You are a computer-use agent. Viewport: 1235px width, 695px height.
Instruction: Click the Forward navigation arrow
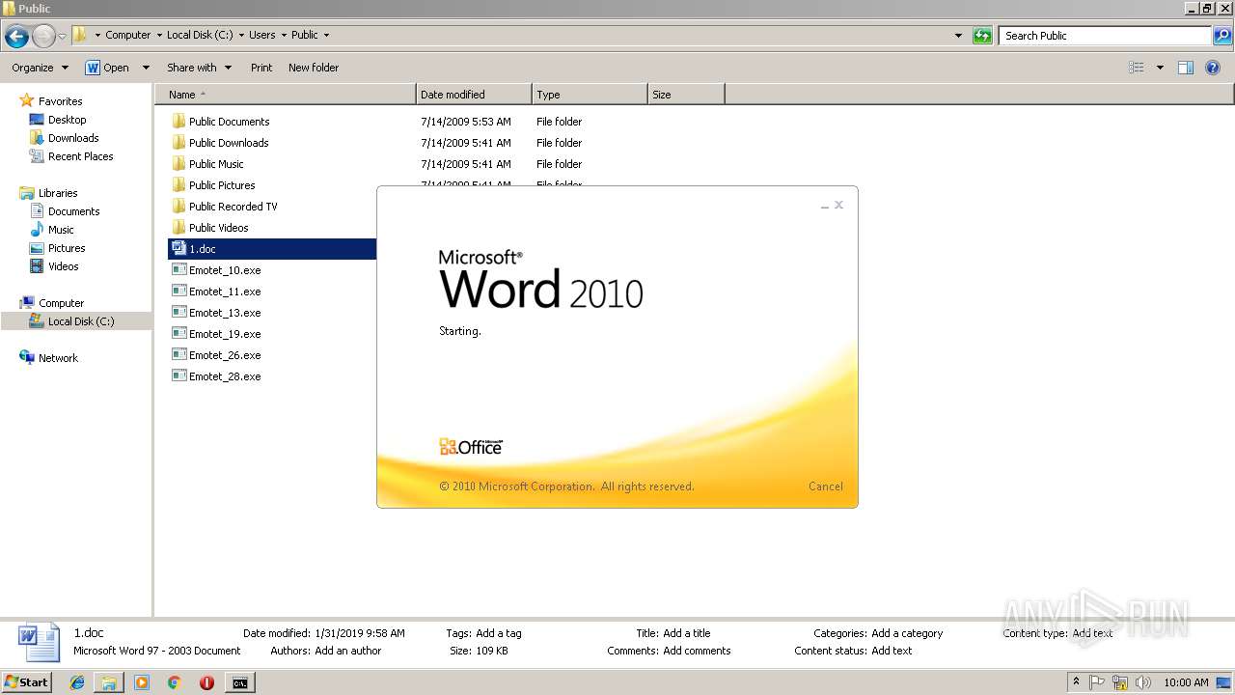(44, 36)
